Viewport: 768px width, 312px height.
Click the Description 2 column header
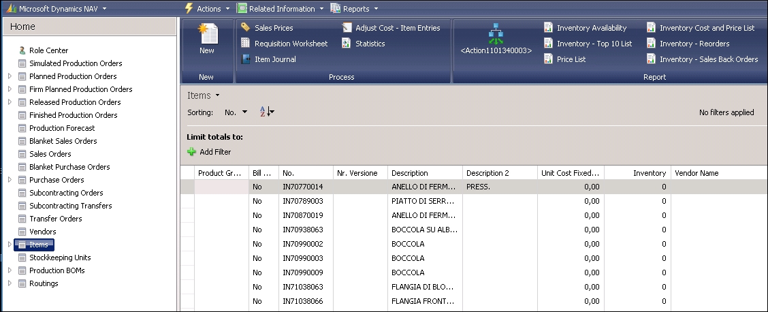500,173
